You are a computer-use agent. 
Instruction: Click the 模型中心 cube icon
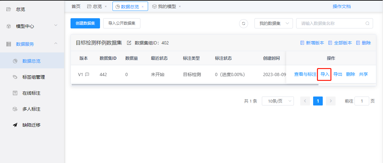point(9,26)
